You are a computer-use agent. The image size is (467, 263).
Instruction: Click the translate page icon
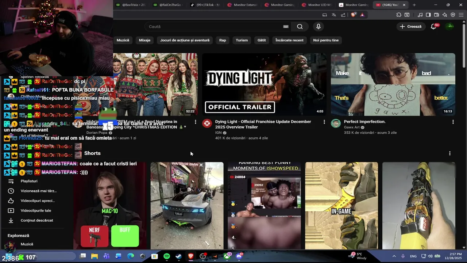tap(334, 15)
